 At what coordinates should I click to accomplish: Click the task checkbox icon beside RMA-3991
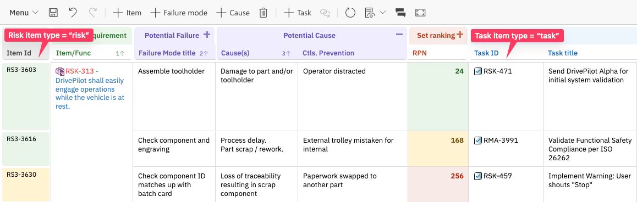click(478, 141)
